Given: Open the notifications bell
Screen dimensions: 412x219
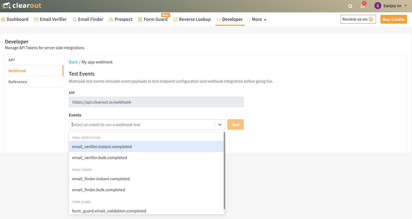Looking at the screenshot, I should pyautogui.click(x=363, y=6).
